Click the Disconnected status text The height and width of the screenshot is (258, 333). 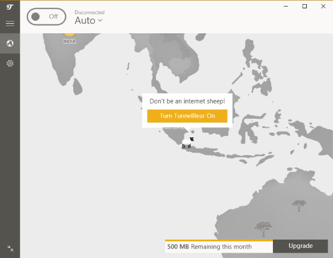click(89, 12)
